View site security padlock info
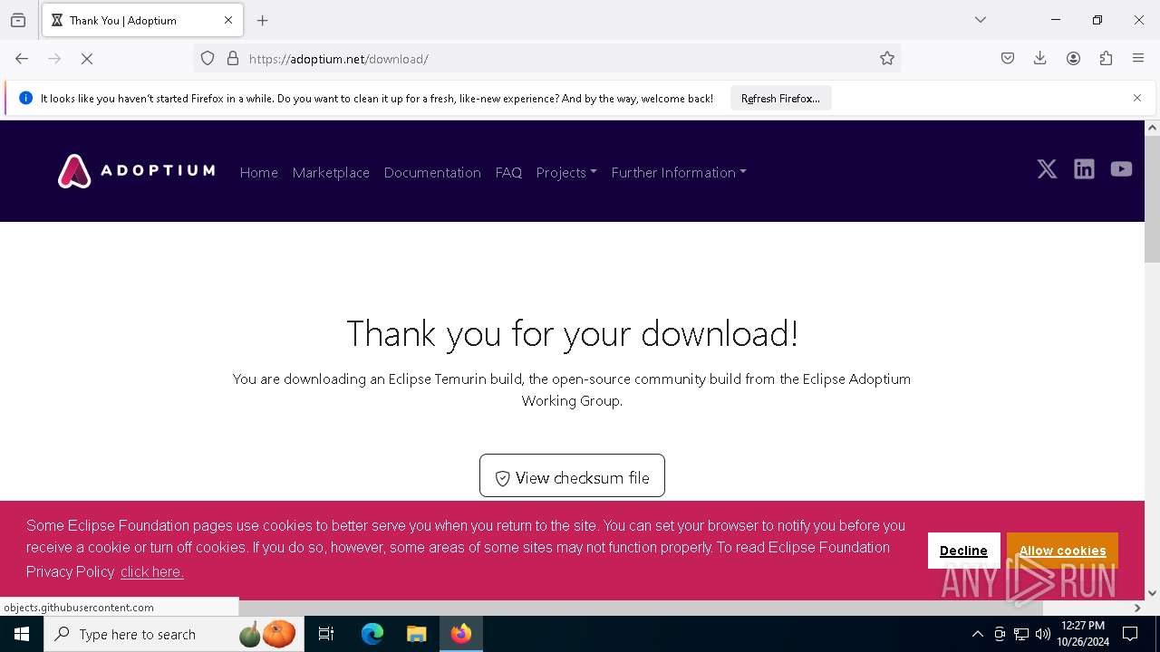This screenshot has width=1160, height=652. tap(233, 59)
